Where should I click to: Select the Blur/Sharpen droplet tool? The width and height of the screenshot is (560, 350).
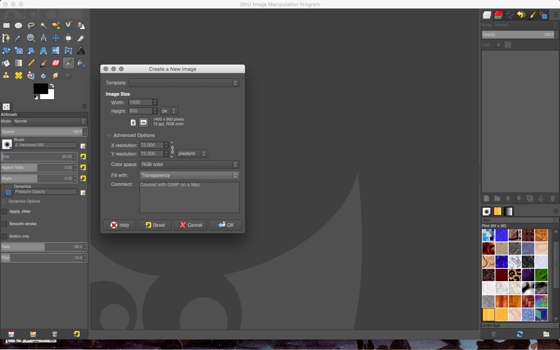coord(44,75)
